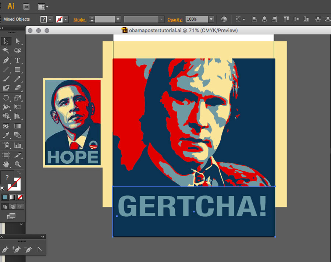Open Adobe Bridge via Br button
This screenshot has height=262, width=331.
pyautogui.click(x=26, y=7)
